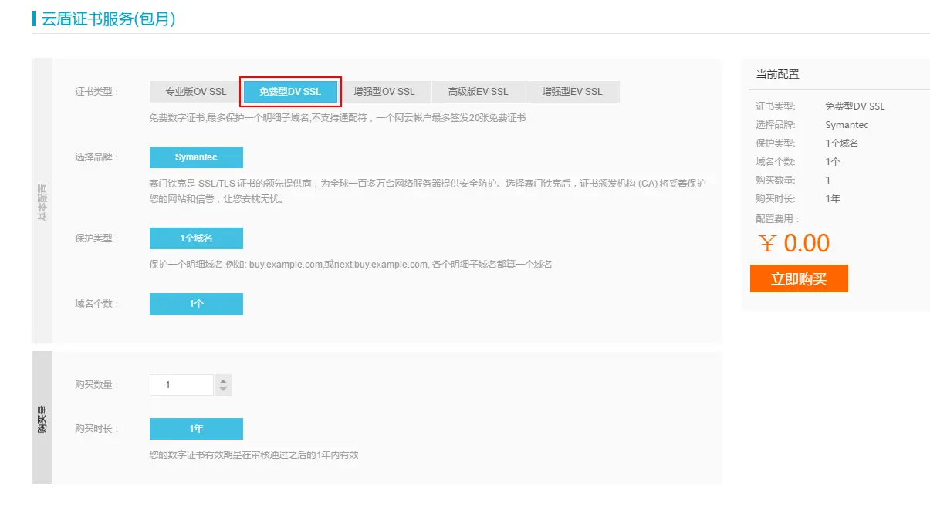Increase purchase quantity with the up arrow
Image resolution: width=930 pixels, height=513 pixels.
click(x=223, y=380)
